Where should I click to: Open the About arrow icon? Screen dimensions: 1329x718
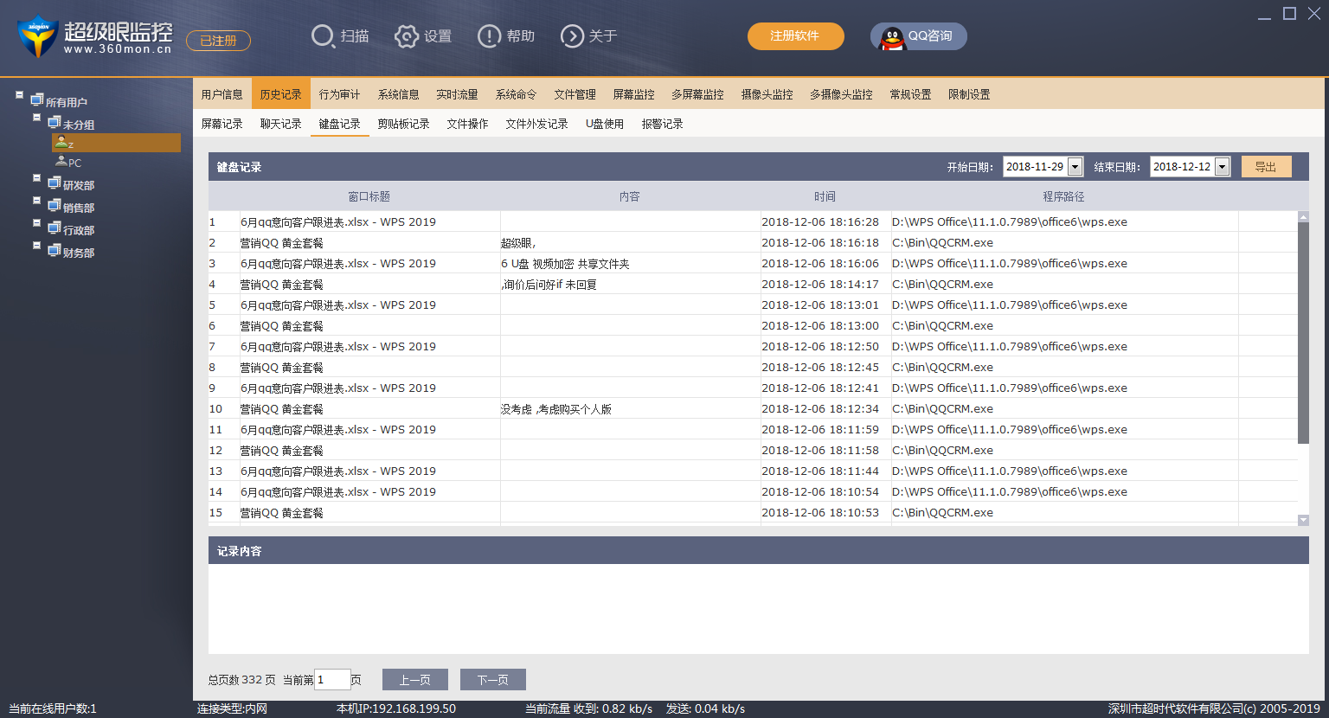pos(572,36)
